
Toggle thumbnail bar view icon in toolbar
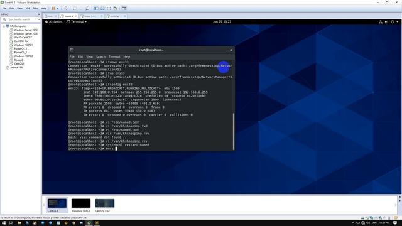pyautogui.click(x=102, y=8)
